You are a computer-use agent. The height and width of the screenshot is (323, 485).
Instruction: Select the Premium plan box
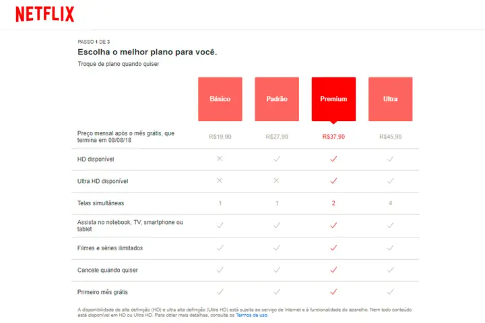click(x=333, y=99)
